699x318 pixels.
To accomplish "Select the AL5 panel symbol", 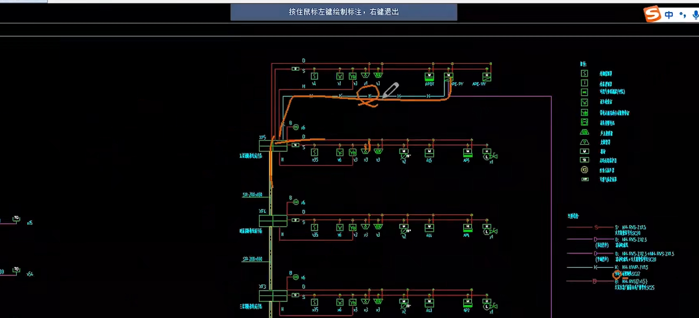I will click(429, 153).
